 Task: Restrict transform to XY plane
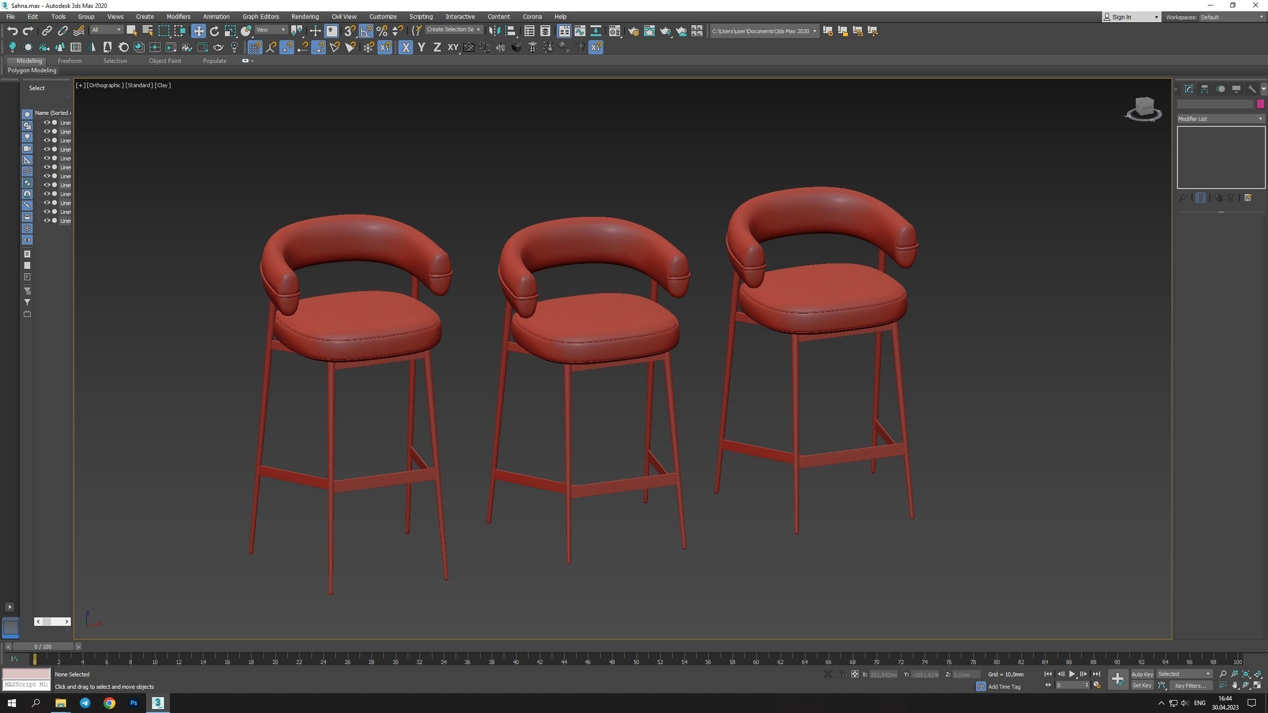click(x=453, y=48)
